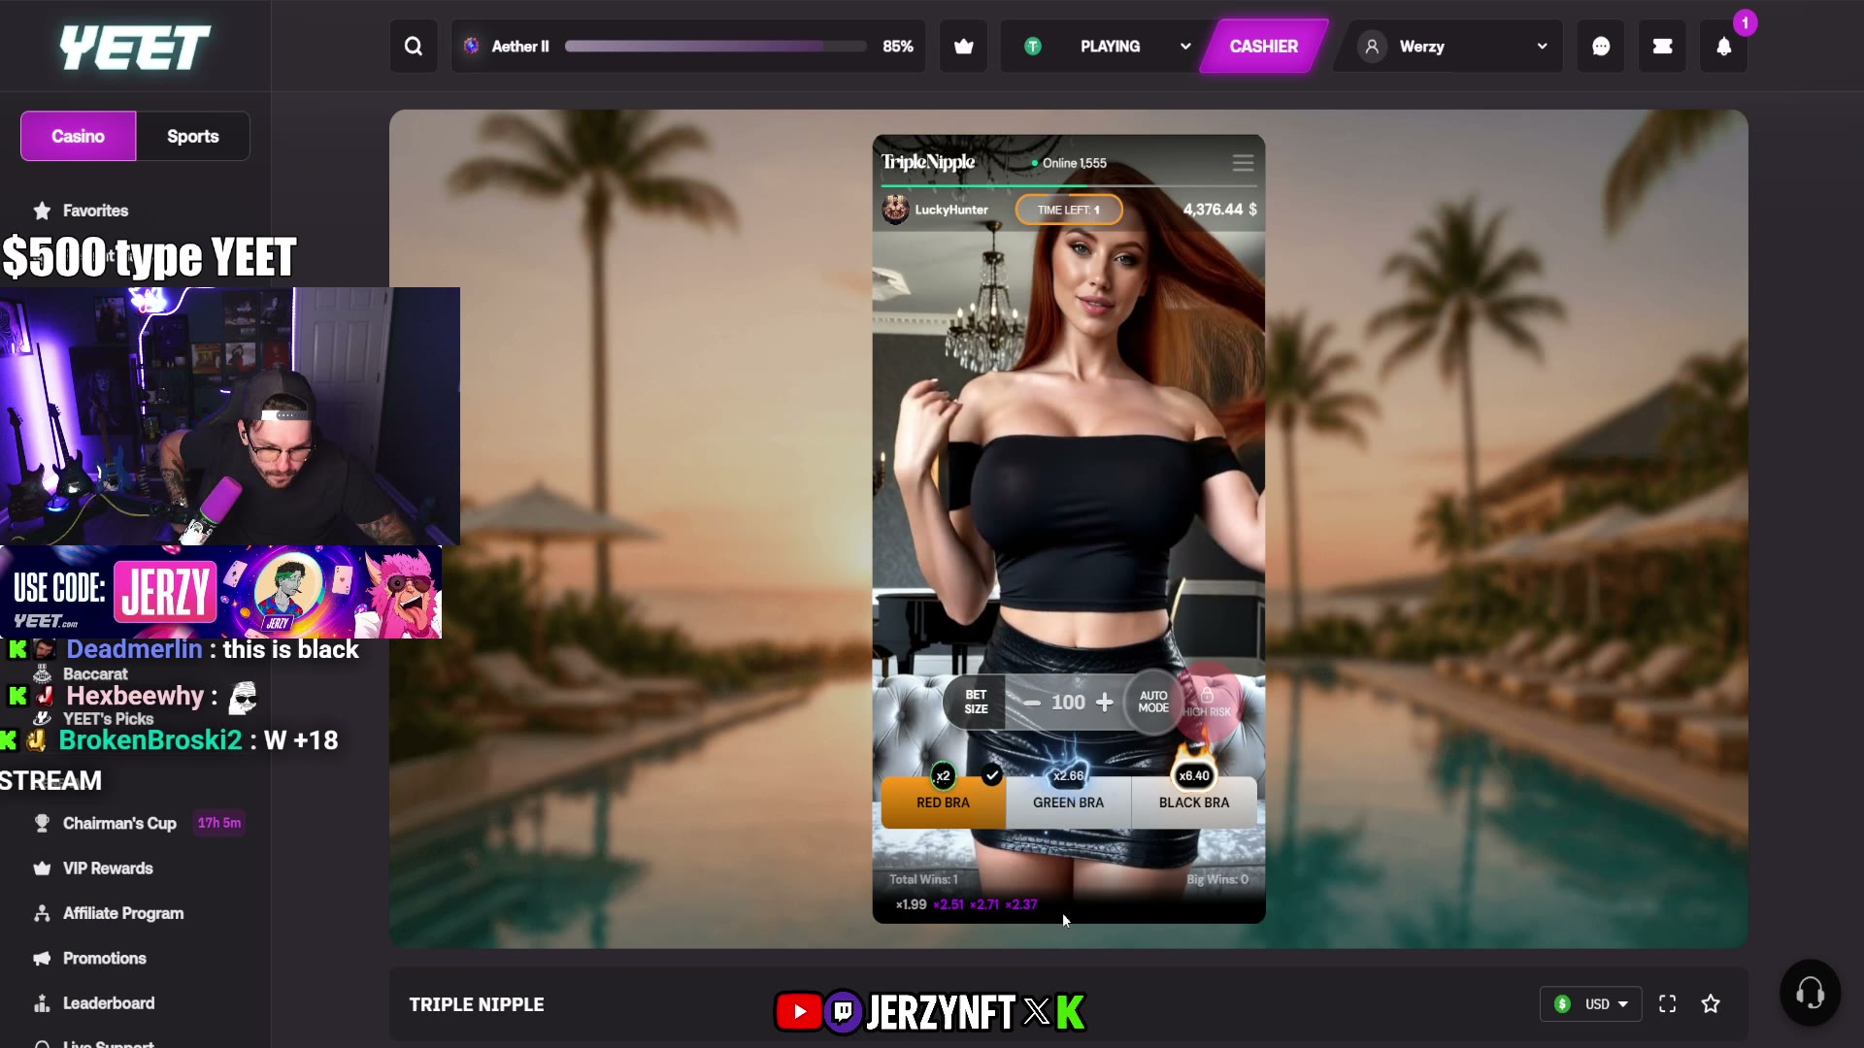The image size is (1864, 1048).
Task: Click the Bet Size button
Action: (x=976, y=702)
